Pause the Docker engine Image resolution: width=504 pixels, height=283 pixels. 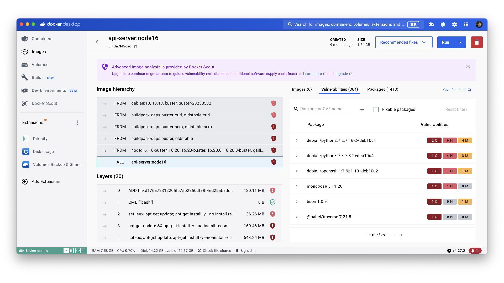pos(71,251)
